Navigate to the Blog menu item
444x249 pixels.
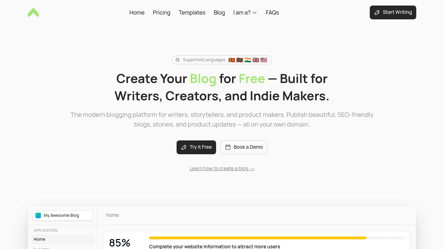[x=219, y=12]
